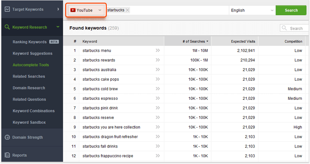Open the Reports section
The height and width of the screenshot is (164, 310).
click(32, 155)
